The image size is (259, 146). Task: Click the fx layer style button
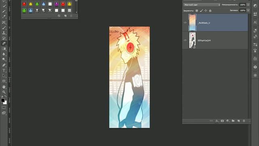pos(217,121)
